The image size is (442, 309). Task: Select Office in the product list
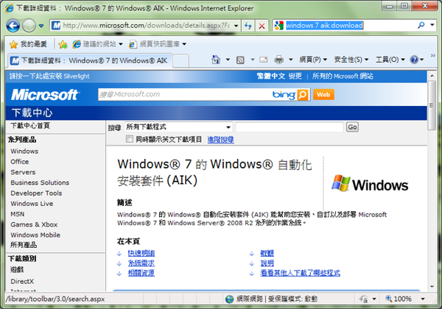pos(20,162)
